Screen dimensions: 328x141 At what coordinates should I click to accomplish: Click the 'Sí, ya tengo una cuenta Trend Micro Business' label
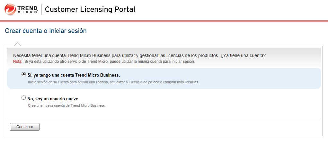click(74, 75)
